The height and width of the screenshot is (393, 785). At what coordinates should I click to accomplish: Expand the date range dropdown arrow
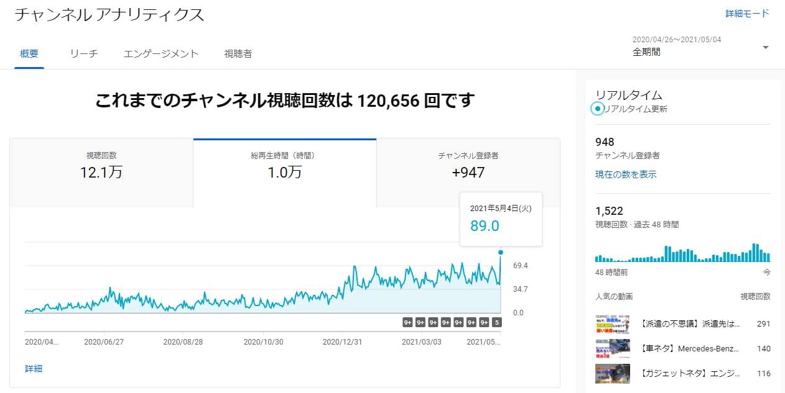[x=766, y=48]
